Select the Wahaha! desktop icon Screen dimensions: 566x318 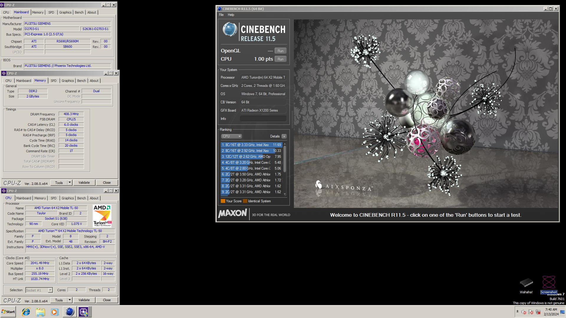pos(526,286)
